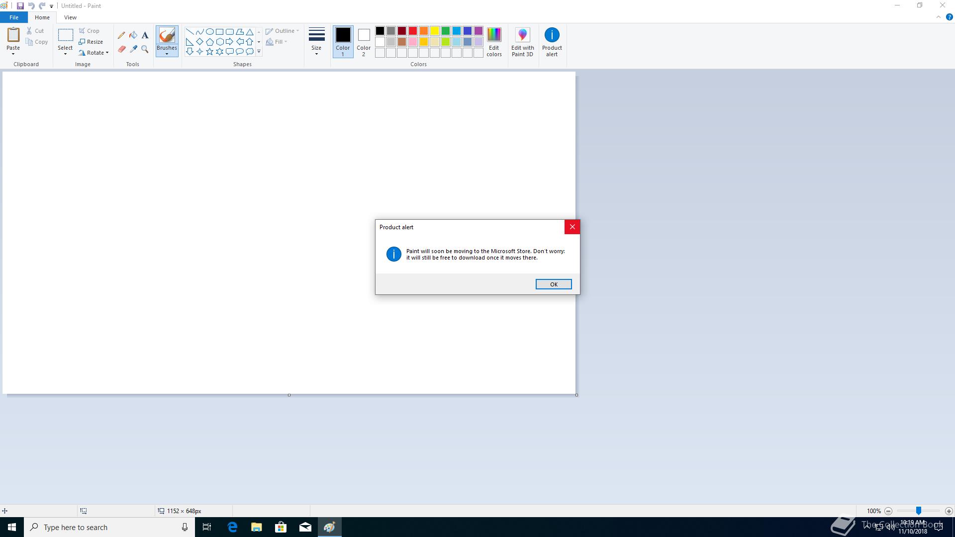
Task: Select the Text tool
Action: tap(145, 35)
